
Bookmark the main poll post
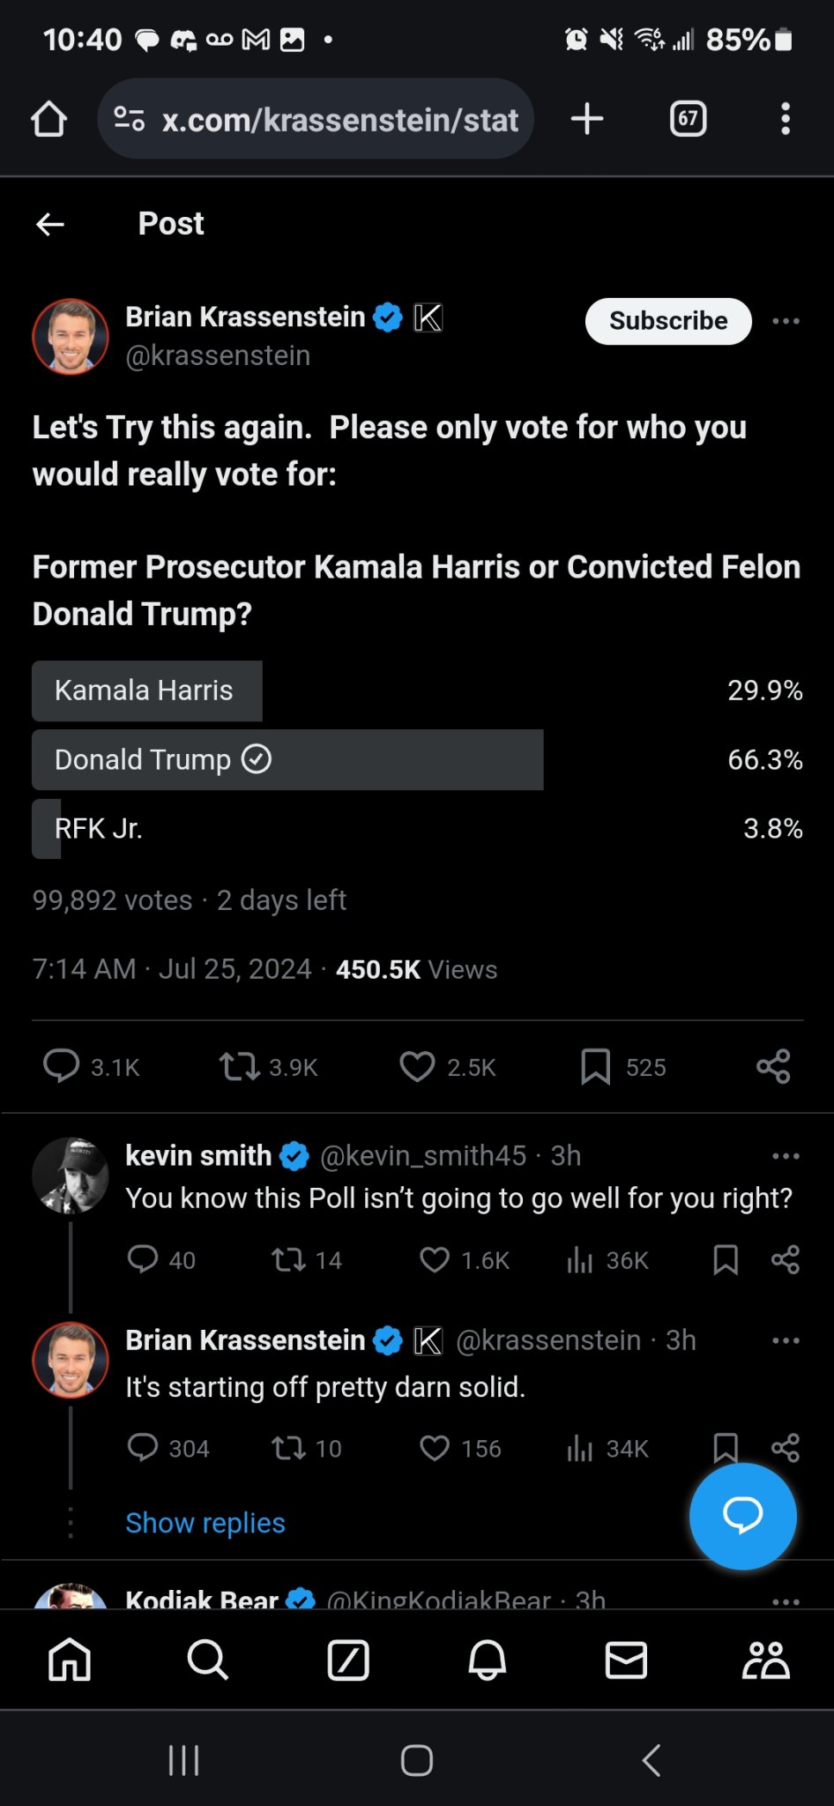click(x=596, y=1067)
